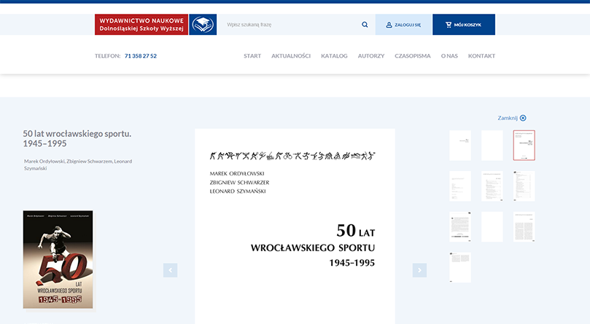Viewport: 590px width, 324px height.
Task: Open the O NAS menu item
Action: point(449,55)
